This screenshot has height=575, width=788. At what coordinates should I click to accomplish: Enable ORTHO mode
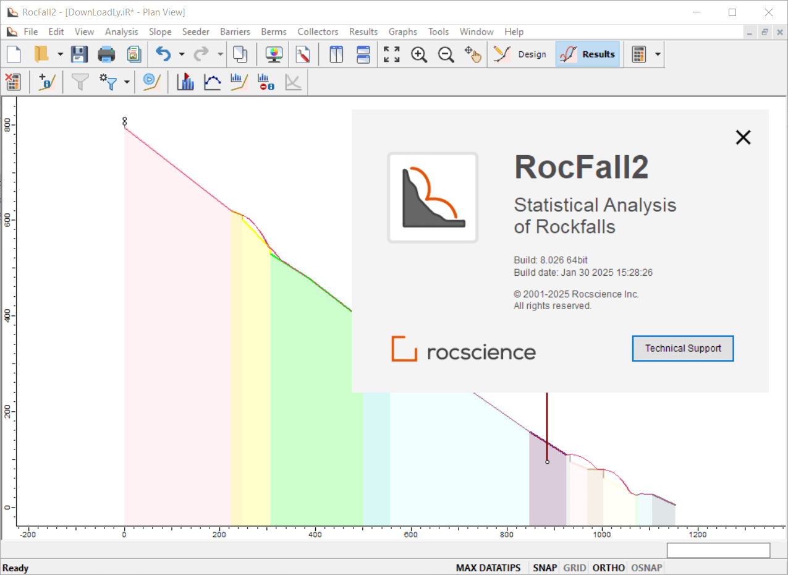[608, 568]
